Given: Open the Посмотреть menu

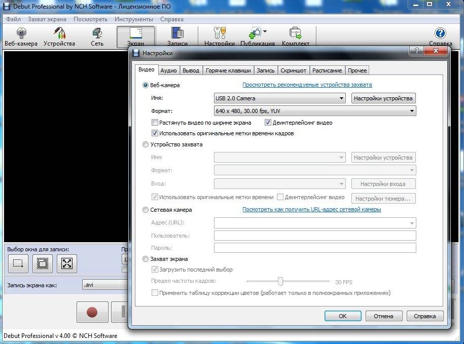Looking at the screenshot, I should (90, 19).
